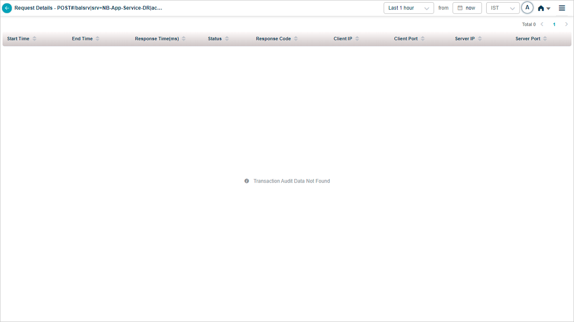Open the hamburger menu icon
Viewport: 574px width, 322px height.
tap(562, 8)
